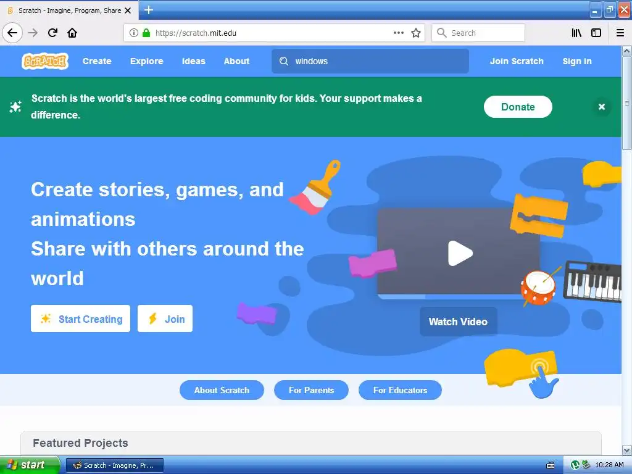The width and height of the screenshot is (632, 474).
Task: Select the Scratch taskbar window button
Action: pos(114,465)
